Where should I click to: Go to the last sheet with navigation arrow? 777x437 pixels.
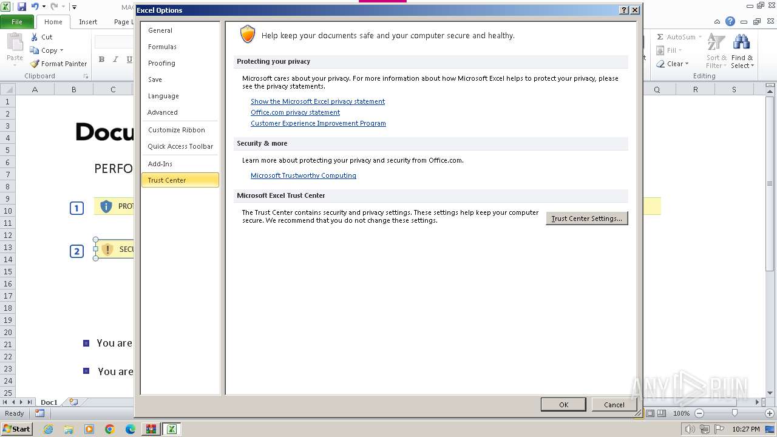pos(29,402)
